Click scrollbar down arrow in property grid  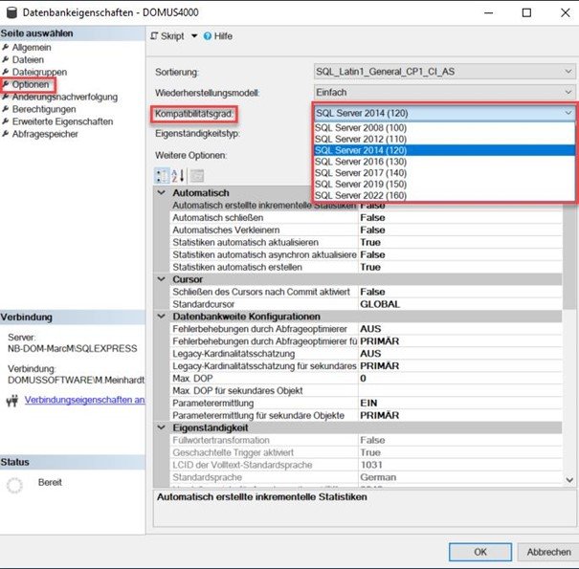click(569, 480)
